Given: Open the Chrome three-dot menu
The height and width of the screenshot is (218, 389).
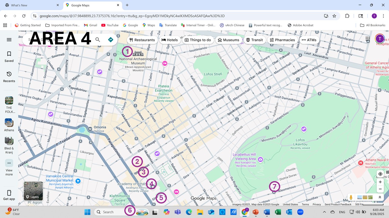Looking at the screenshot, I should 383,16.
